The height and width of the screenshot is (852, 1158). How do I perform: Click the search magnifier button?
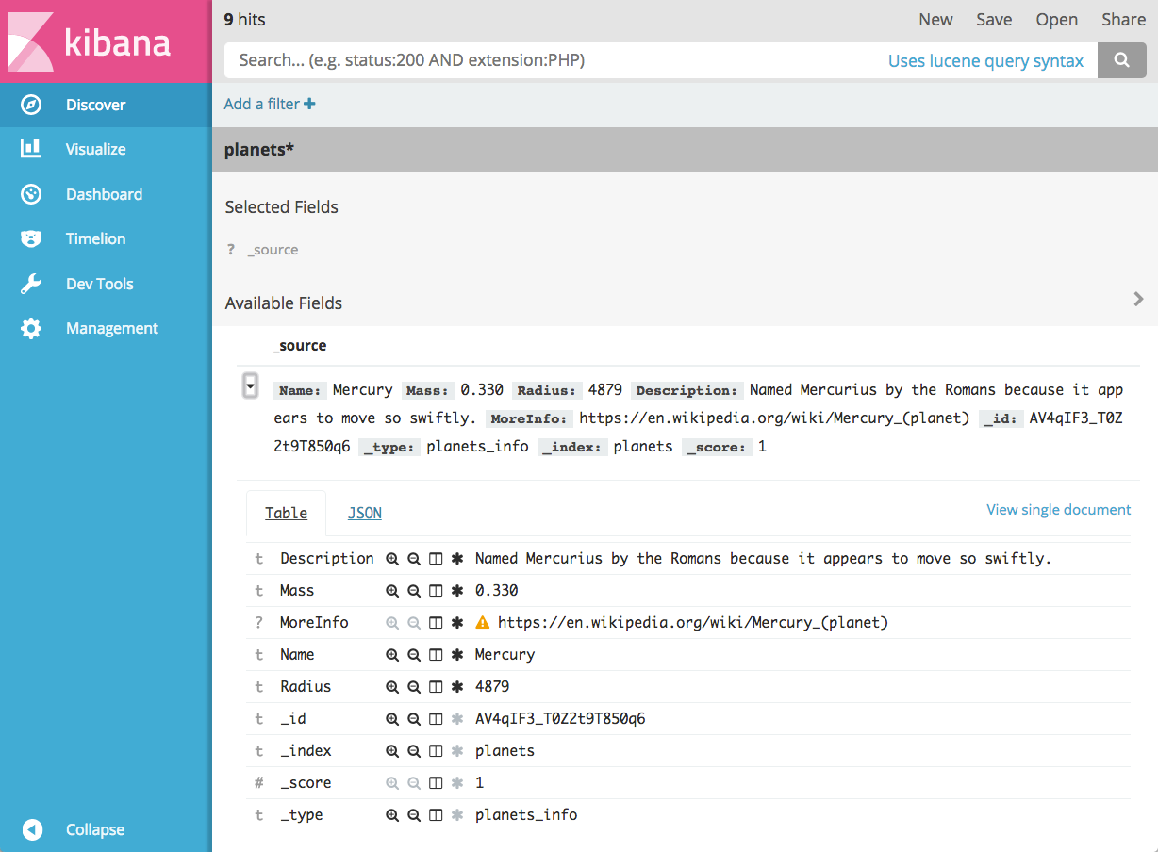[x=1122, y=60]
